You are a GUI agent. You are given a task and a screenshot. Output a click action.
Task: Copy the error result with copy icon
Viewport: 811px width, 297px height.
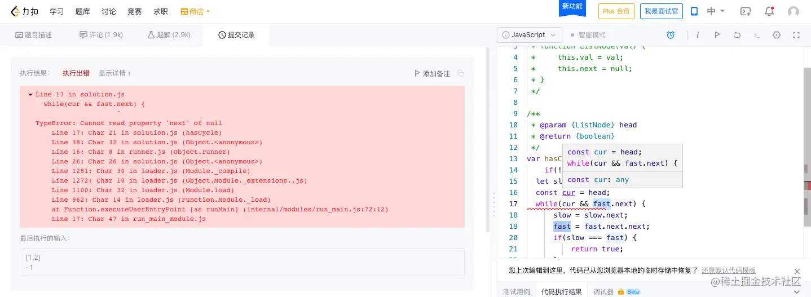[461, 73]
